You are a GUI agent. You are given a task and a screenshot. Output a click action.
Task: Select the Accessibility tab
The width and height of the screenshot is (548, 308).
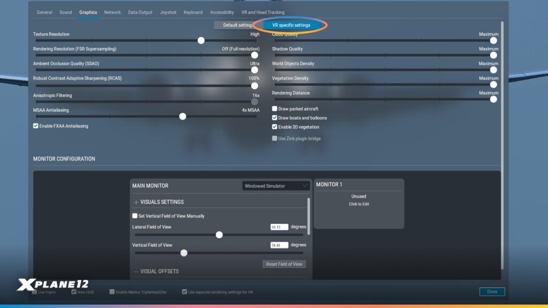tap(222, 12)
